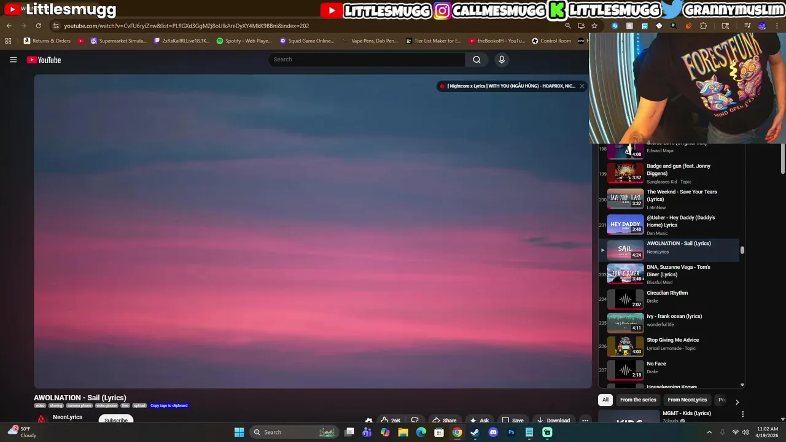Viewport: 786px width, 442px height.
Task: Bookmark this page with the star icon
Action: 594,26
